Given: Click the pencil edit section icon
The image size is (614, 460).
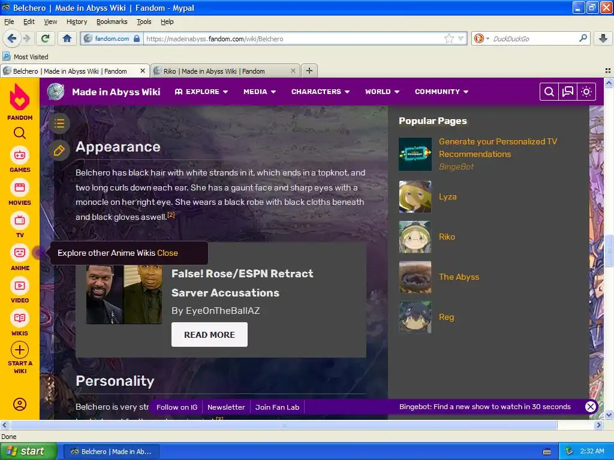Looking at the screenshot, I should tap(59, 150).
